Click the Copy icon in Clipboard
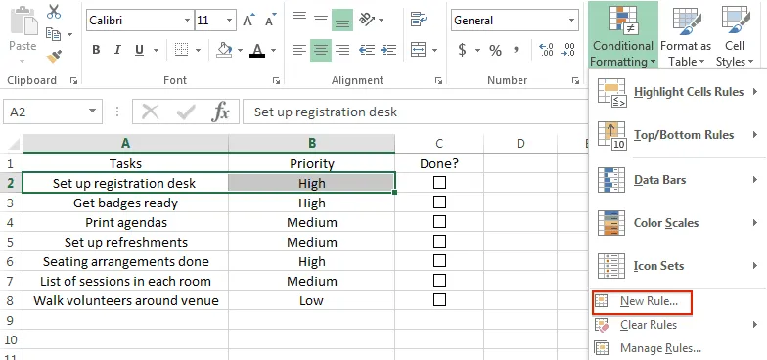Viewport: 767px width, 360px height. 53,33
